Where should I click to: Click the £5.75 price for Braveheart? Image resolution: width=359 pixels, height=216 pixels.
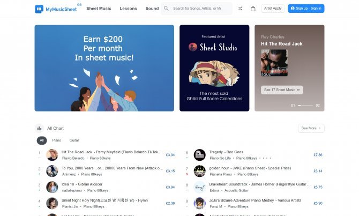click(x=318, y=187)
